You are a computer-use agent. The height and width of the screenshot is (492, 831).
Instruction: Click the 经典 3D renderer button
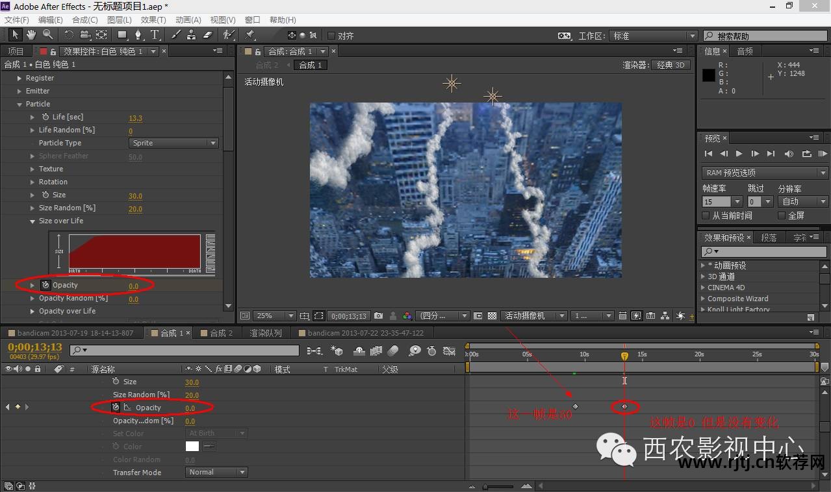tap(670, 65)
